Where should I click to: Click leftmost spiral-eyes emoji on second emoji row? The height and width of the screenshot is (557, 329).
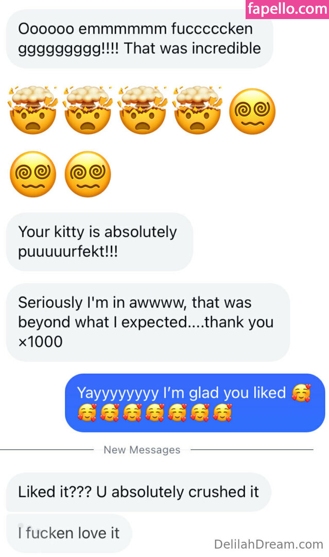(33, 174)
